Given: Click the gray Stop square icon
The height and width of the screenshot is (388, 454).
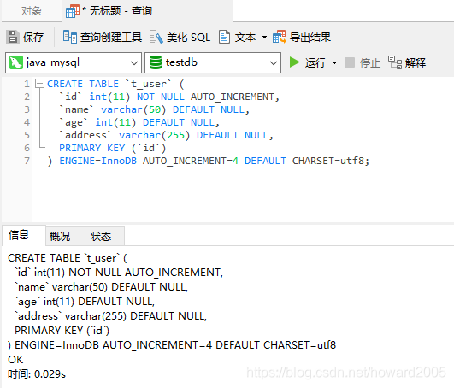Looking at the screenshot, I should pos(350,62).
